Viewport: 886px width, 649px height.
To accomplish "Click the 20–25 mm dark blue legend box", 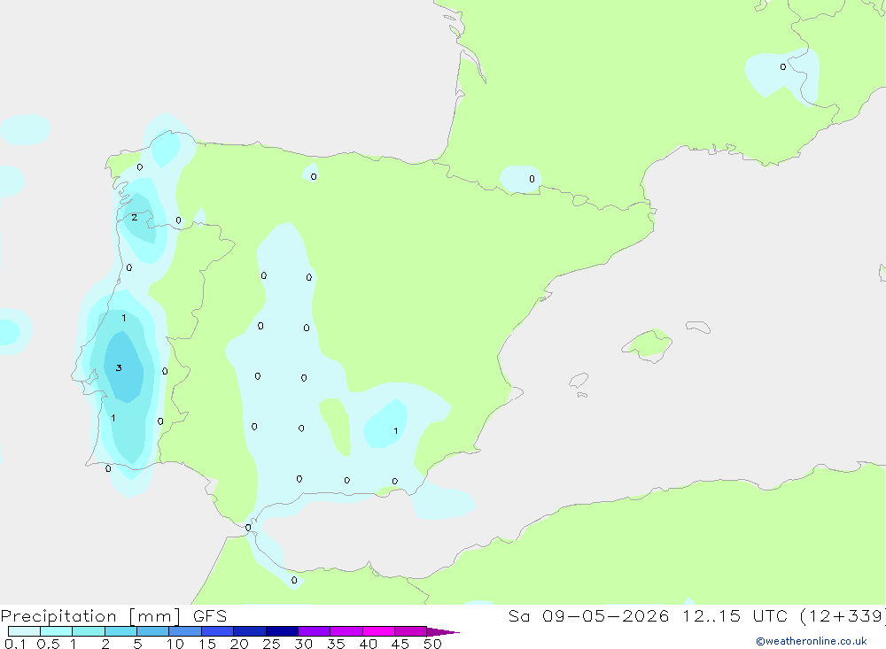I will click(x=249, y=631).
